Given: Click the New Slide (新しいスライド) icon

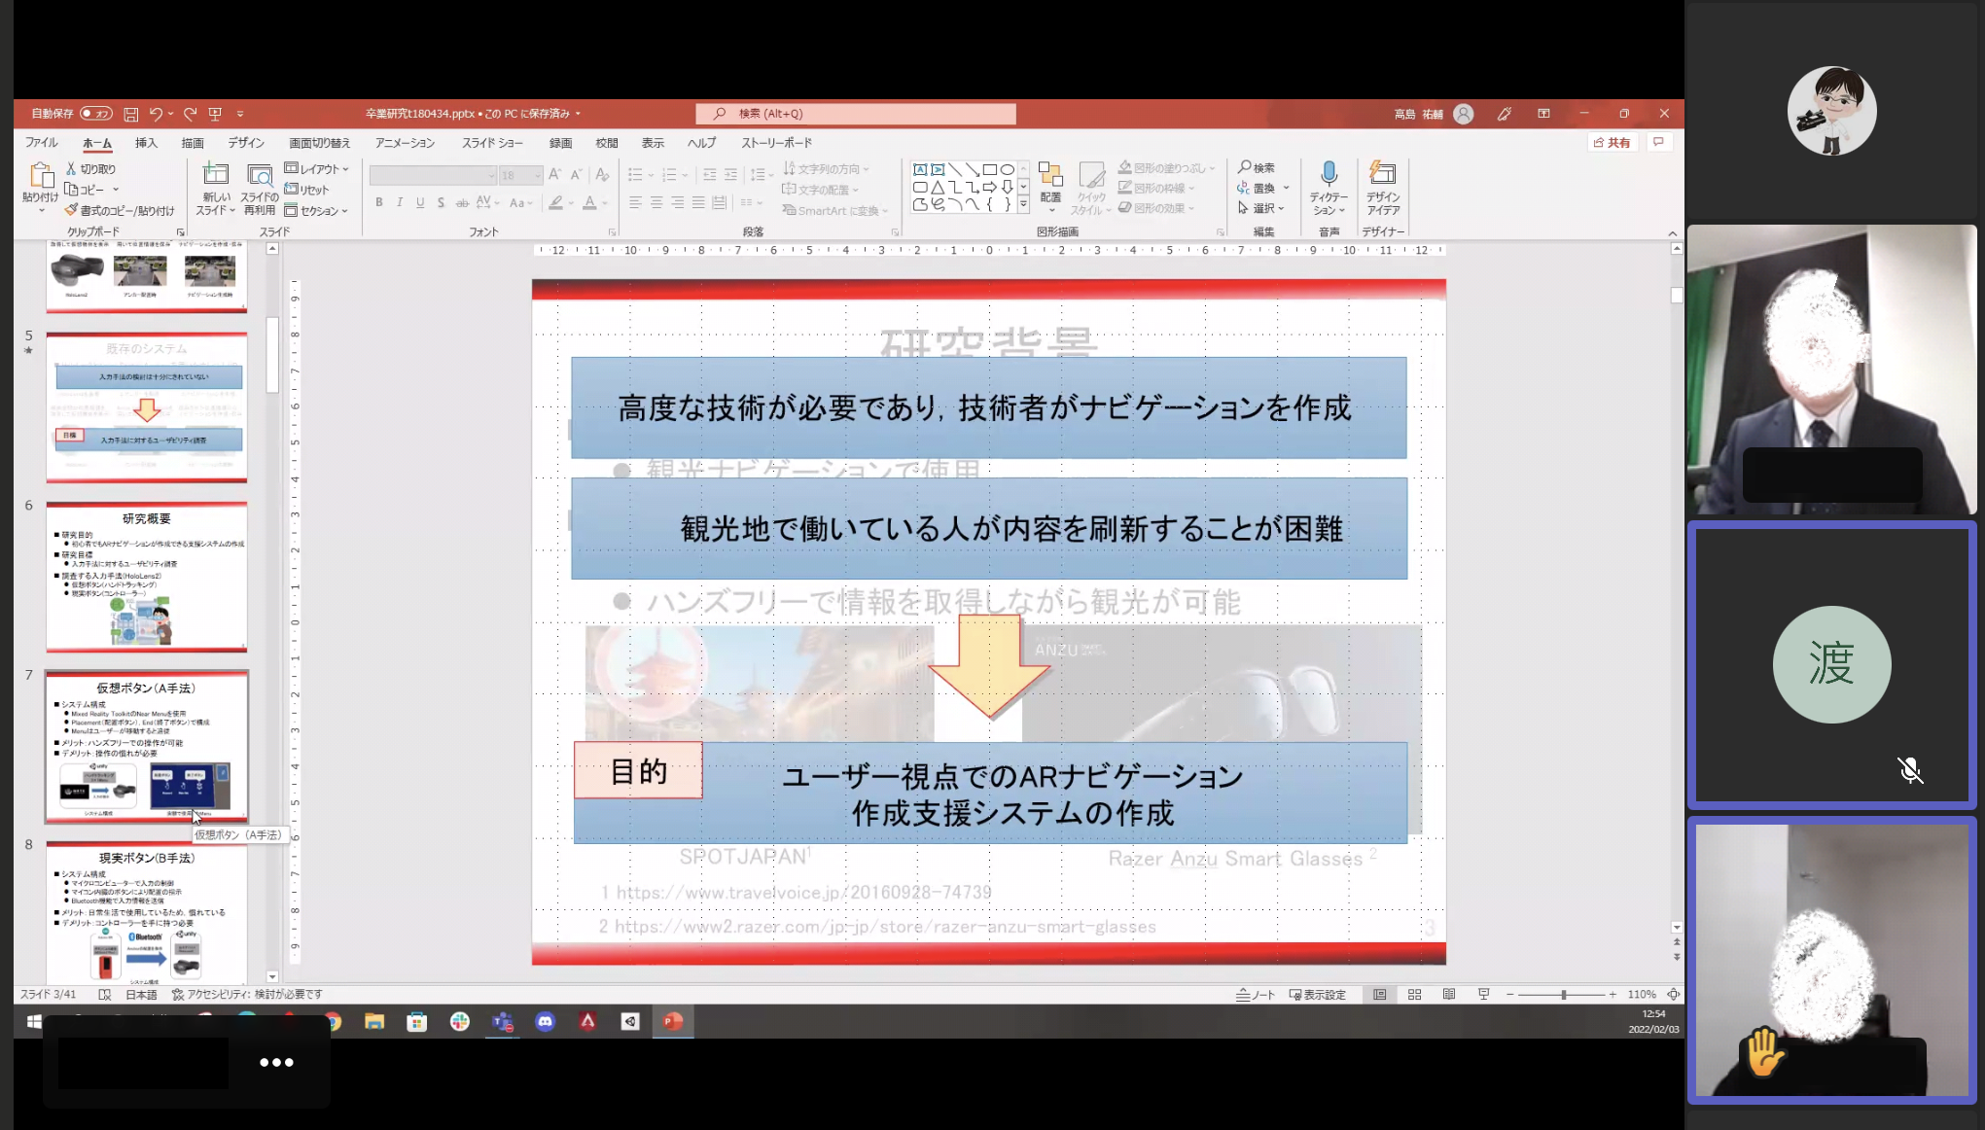Looking at the screenshot, I should (216, 175).
